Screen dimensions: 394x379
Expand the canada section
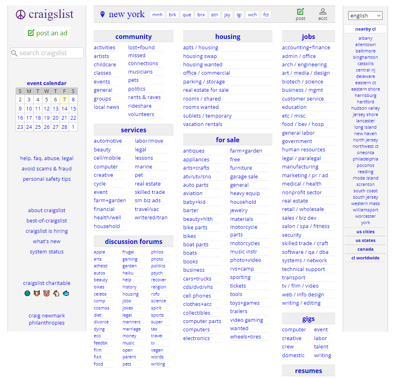[365, 249]
